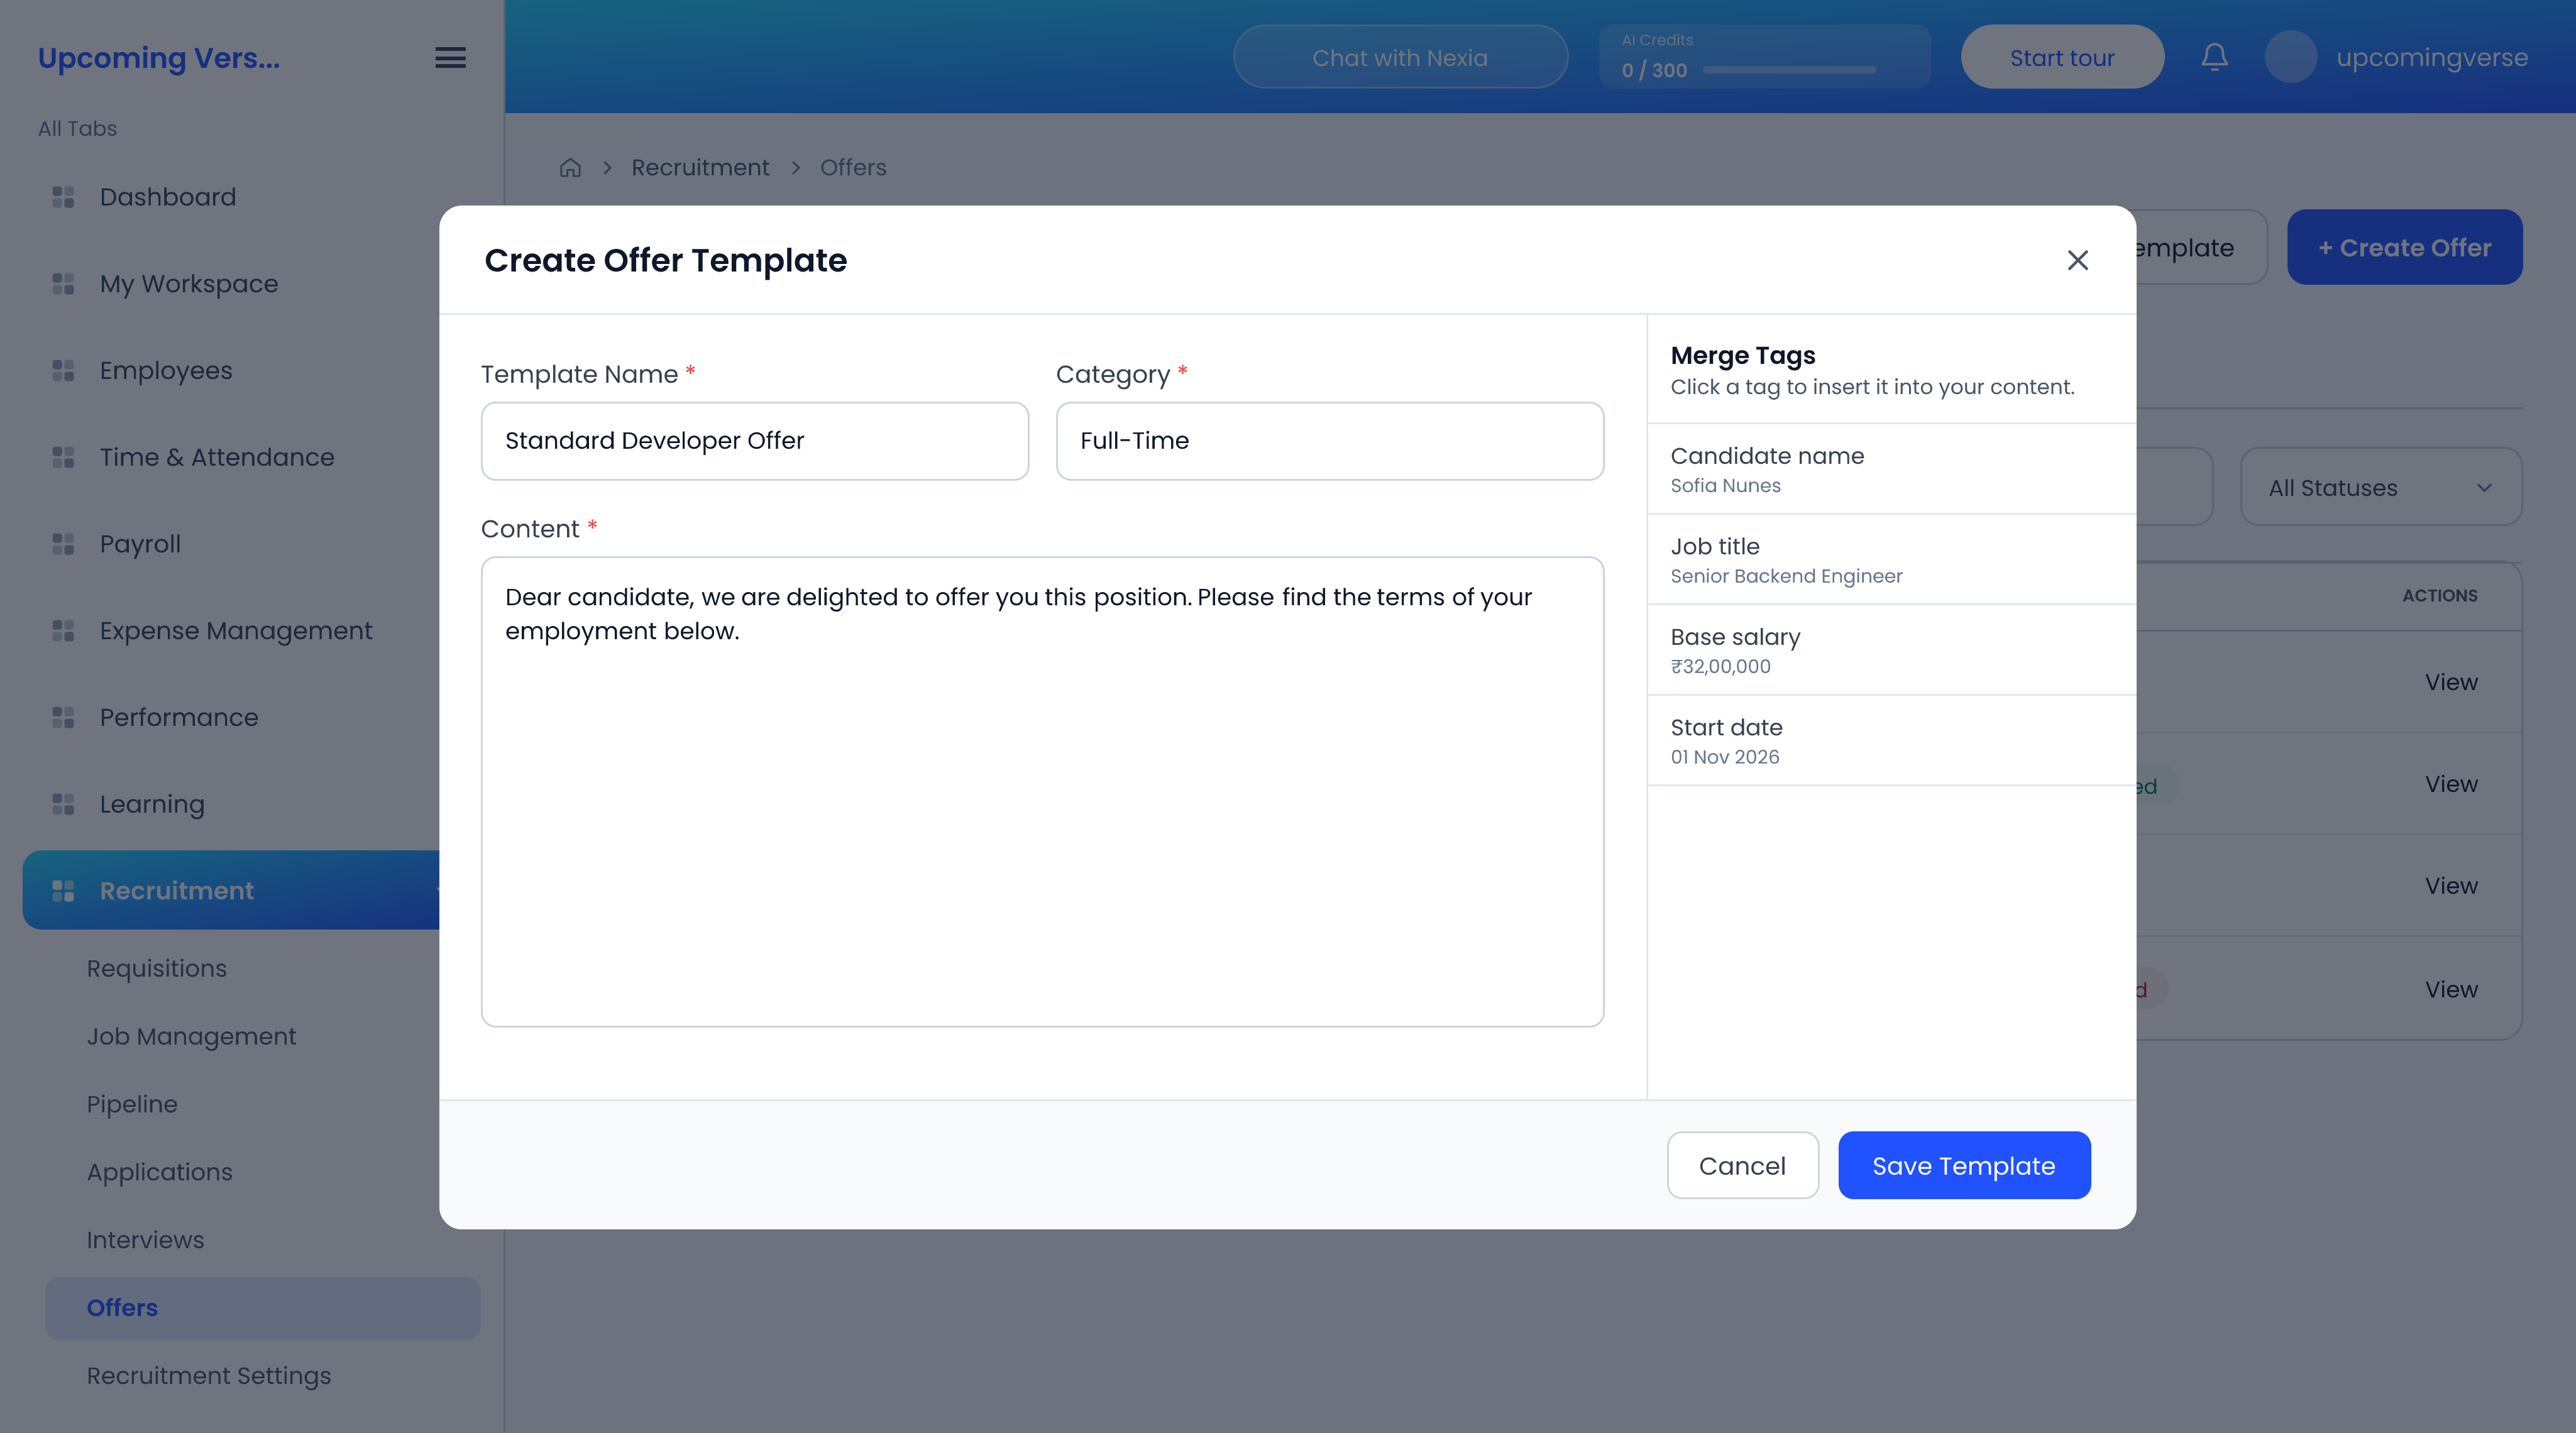2576x1433 pixels.
Task: Click the Payroll grid icon
Action: pyautogui.click(x=63, y=544)
